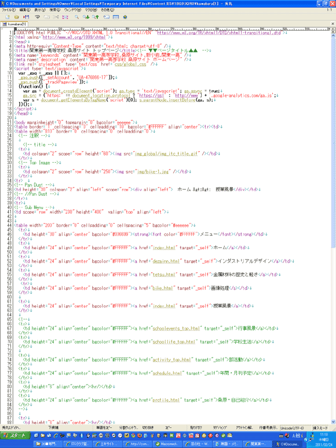Follow the http://www.w3.org/1999/xhtml link on line 2
The height and width of the screenshot is (448, 336).
74,37
